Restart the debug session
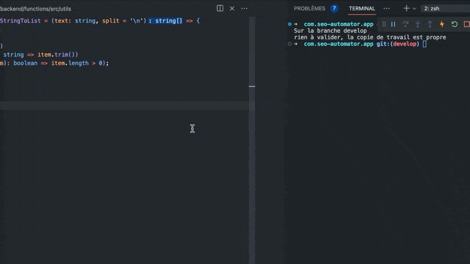Screen dimensions: 470x264 (x=454, y=24)
